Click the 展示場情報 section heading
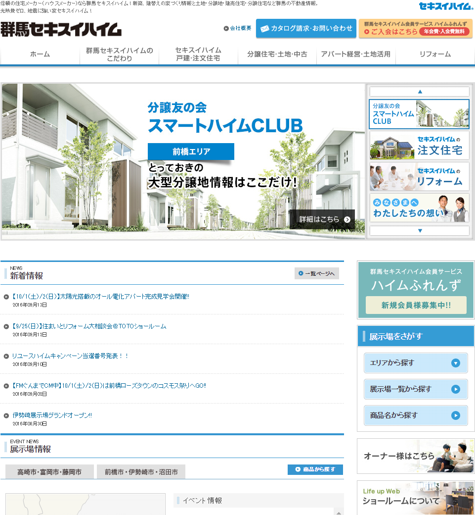This screenshot has height=515, width=475. coord(31,449)
